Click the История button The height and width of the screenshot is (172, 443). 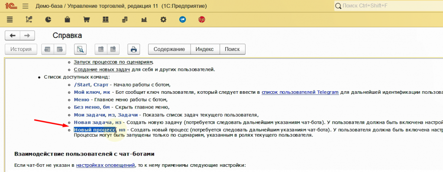click(21, 49)
